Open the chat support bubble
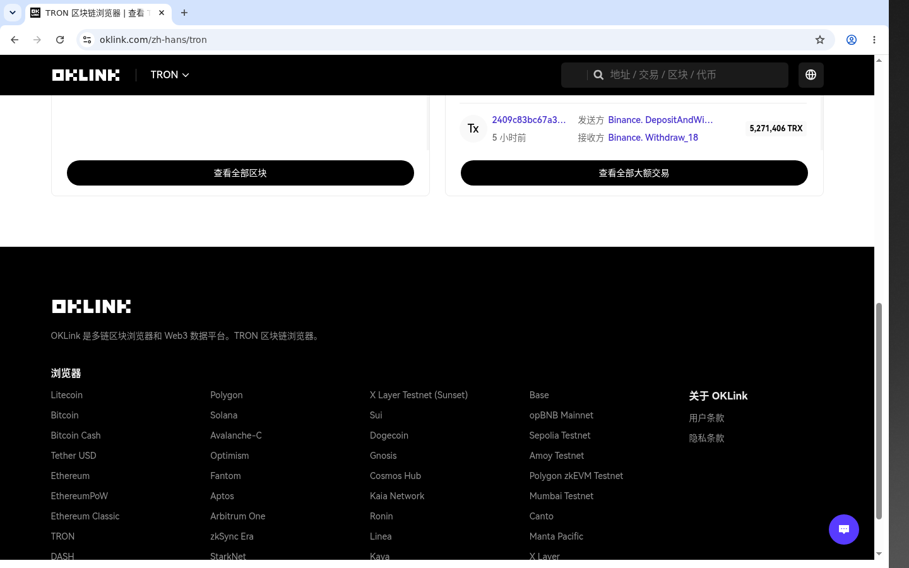 tap(844, 530)
